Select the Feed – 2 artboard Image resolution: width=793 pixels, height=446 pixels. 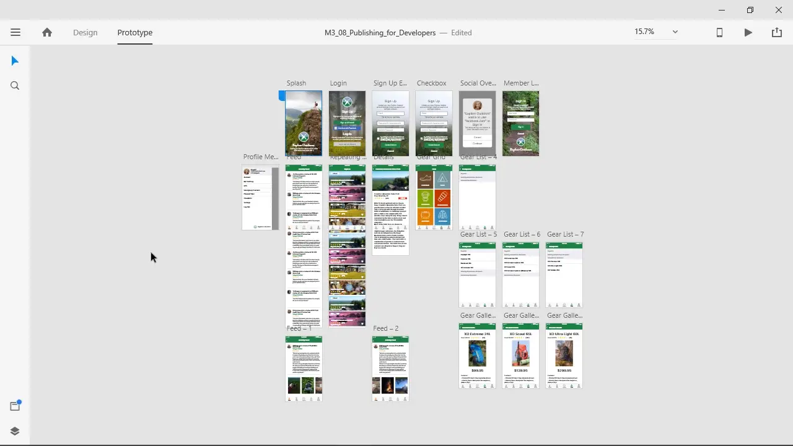click(390, 369)
